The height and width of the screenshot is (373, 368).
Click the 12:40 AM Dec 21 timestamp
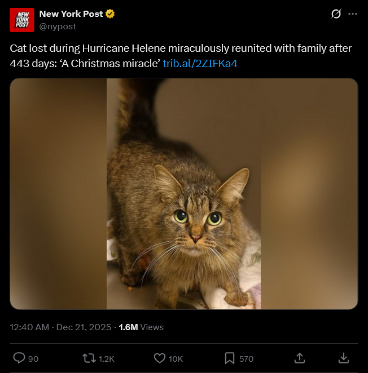(x=60, y=327)
